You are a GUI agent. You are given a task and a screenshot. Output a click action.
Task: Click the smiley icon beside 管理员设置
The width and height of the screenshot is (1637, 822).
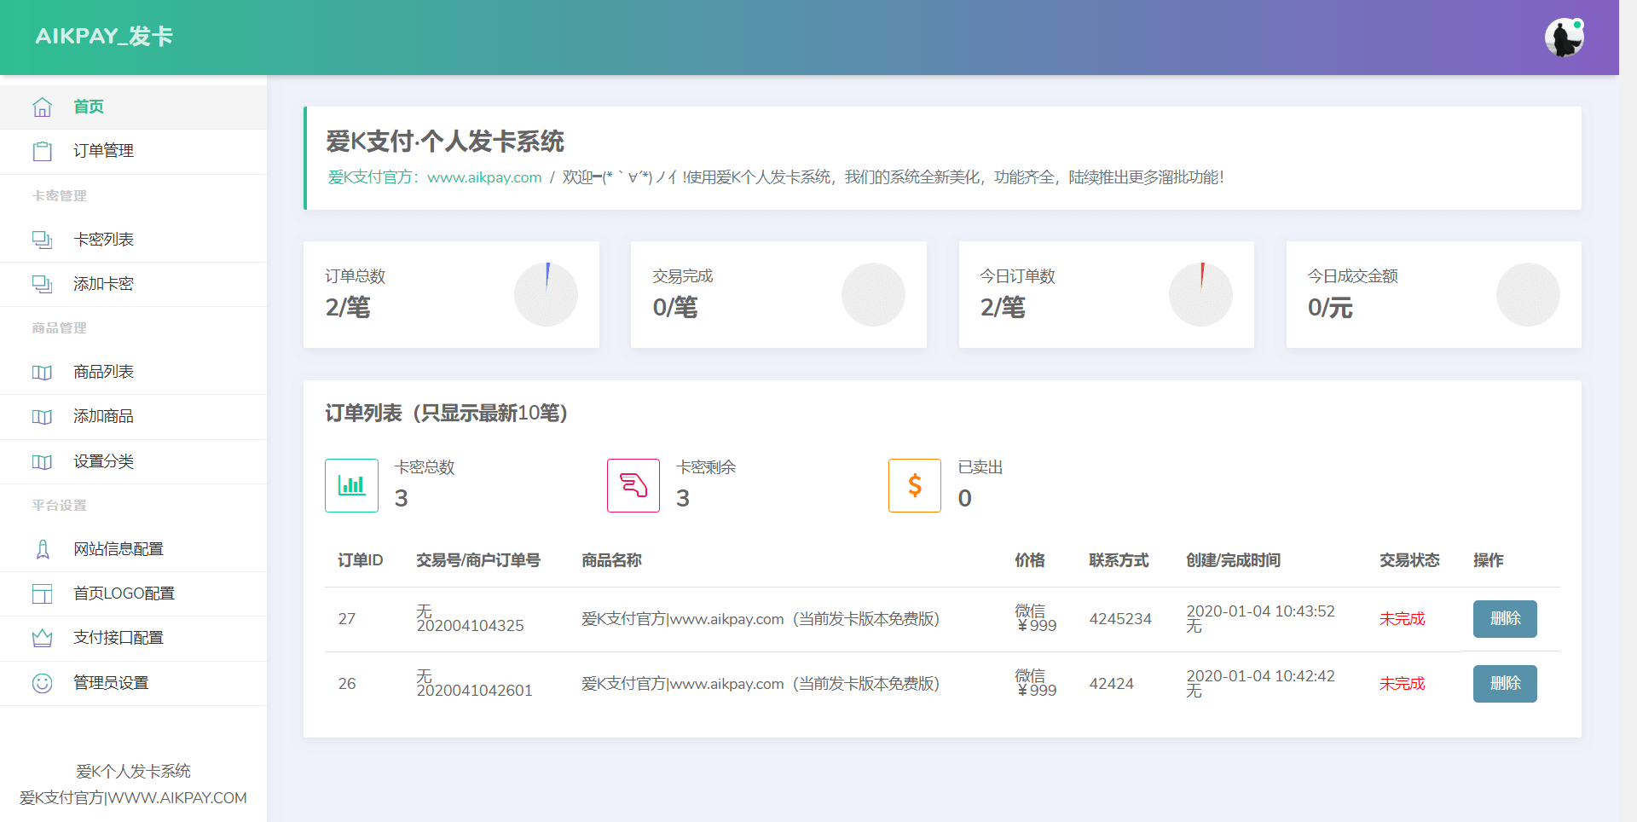click(x=42, y=683)
